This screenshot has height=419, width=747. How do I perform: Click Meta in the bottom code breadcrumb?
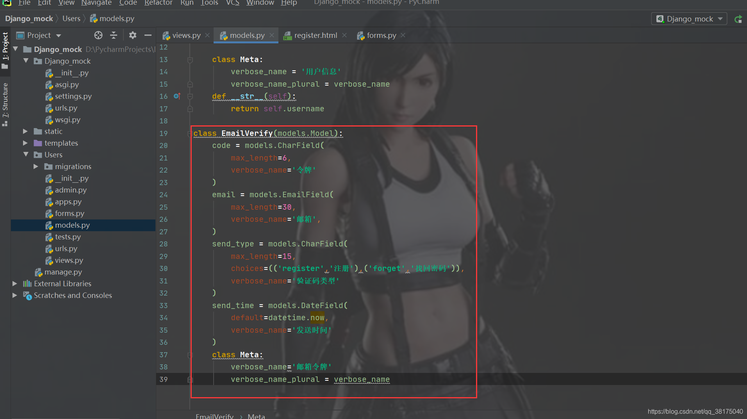point(256,416)
